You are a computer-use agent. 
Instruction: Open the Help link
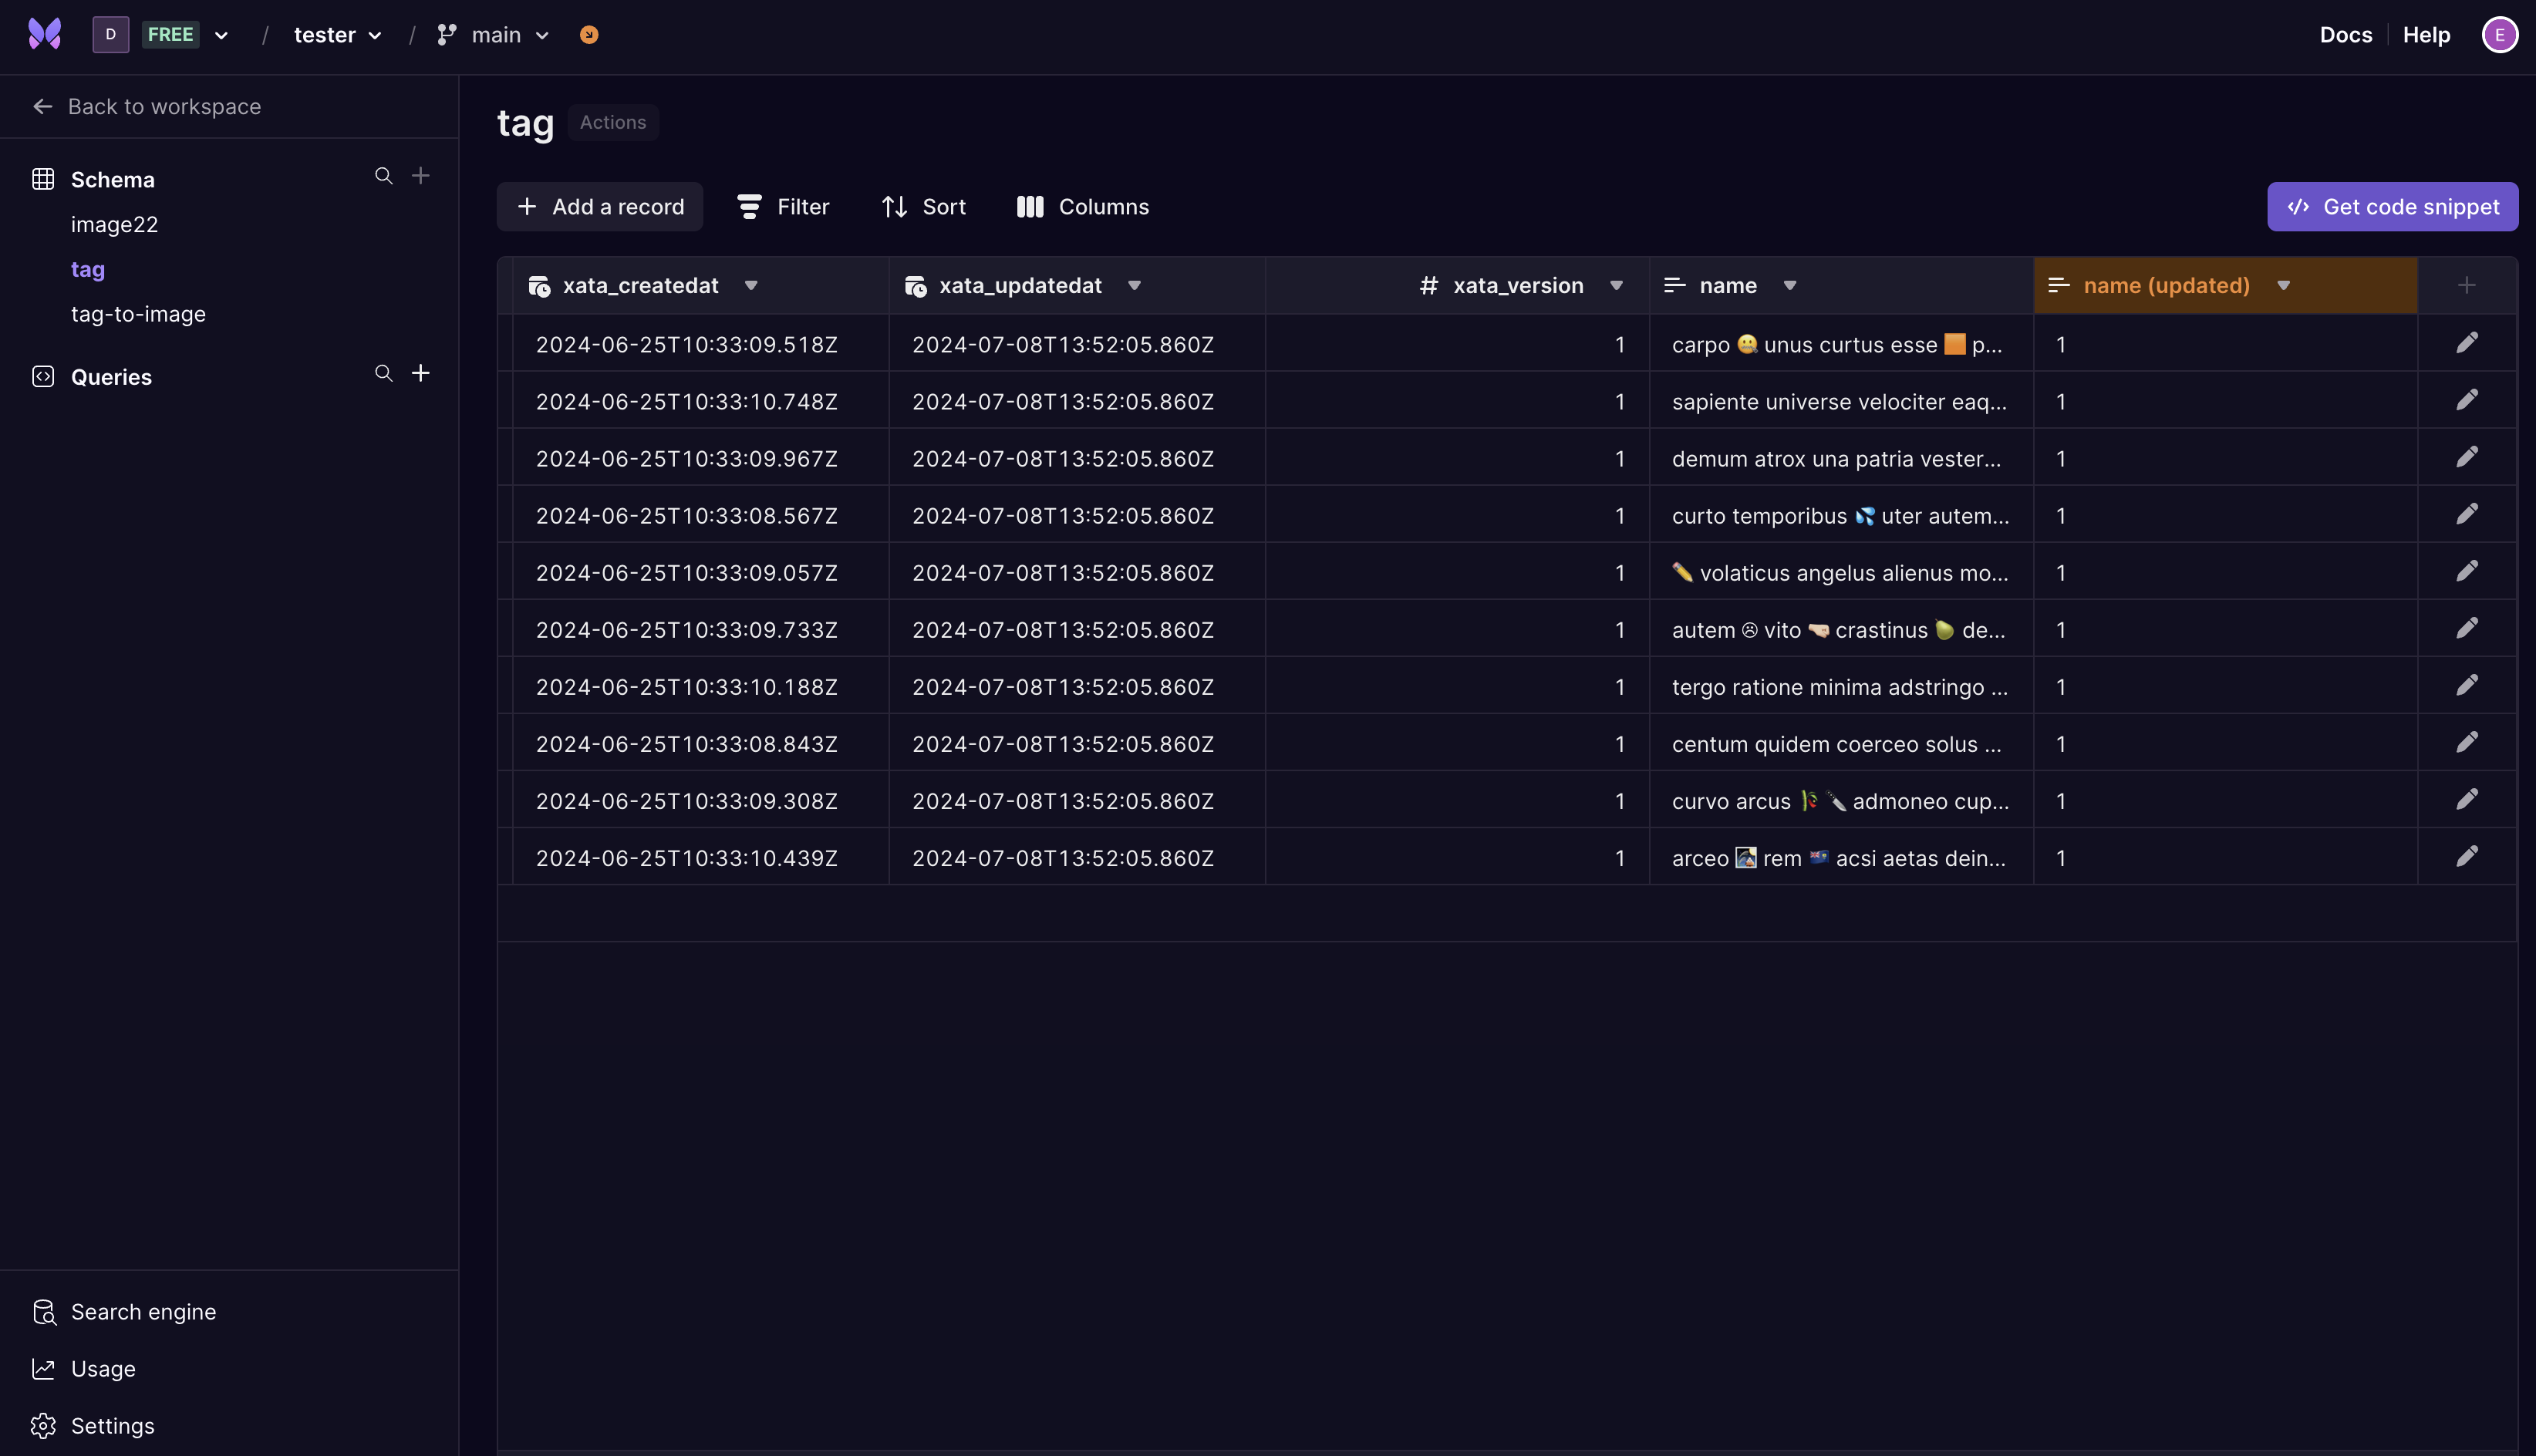click(2426, 35)
